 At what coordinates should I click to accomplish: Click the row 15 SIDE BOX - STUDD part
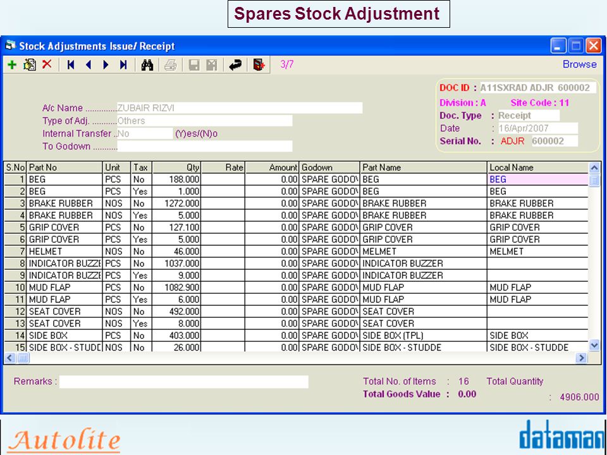click(64, 347)
